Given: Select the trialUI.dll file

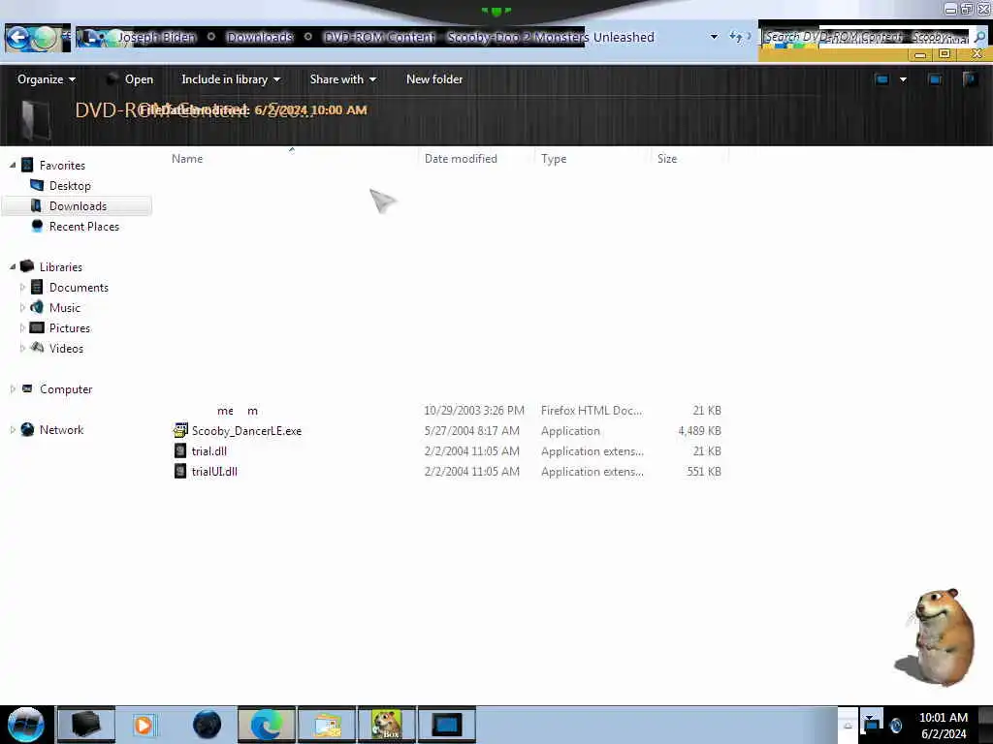Looking at the screenshot, I should 214,472.
